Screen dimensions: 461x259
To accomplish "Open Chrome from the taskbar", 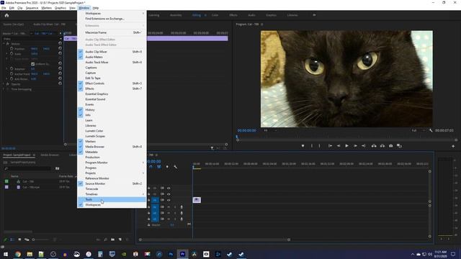I will pyautogui.click(x=17, y=254).
